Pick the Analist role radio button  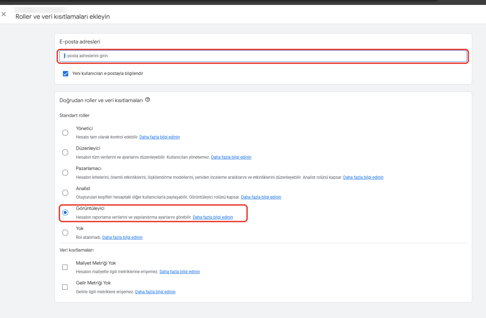pos(65,193)
